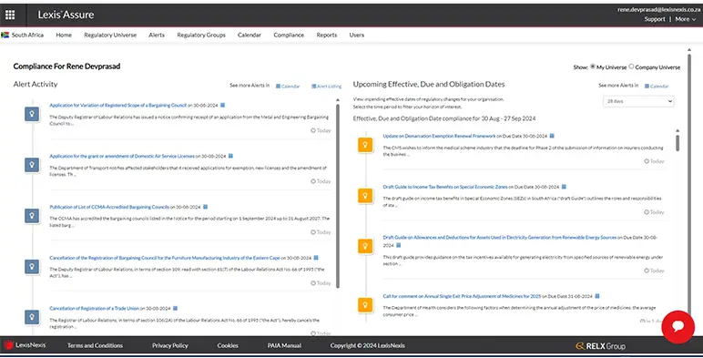Open the Calendar link in the Alert Activity panel
703x358 pixels.
coord(288,87)
